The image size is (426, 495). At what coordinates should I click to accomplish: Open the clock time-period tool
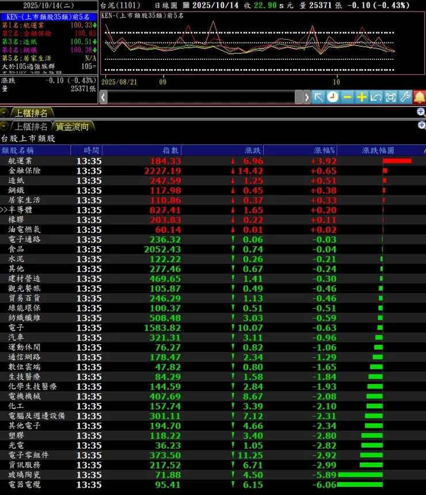click(x=333, y=97)
